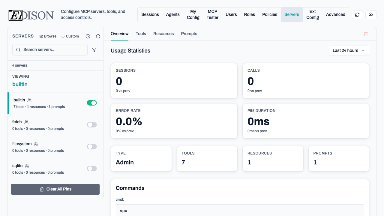Reload server list with sidebar refresh icon
The image size is (384, 216).
pos(98,36)
